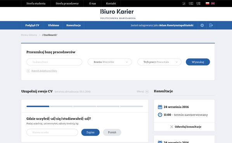232x143 pixels.
Task: Switch language with the UK flag
Action: pyautogui.click(x=213, y=3)
